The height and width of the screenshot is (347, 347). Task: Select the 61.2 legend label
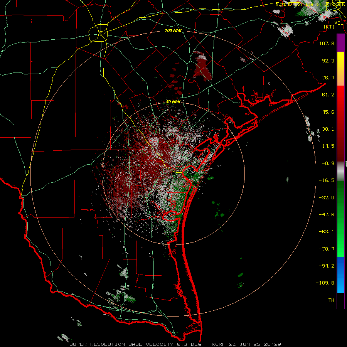[328, 95]
